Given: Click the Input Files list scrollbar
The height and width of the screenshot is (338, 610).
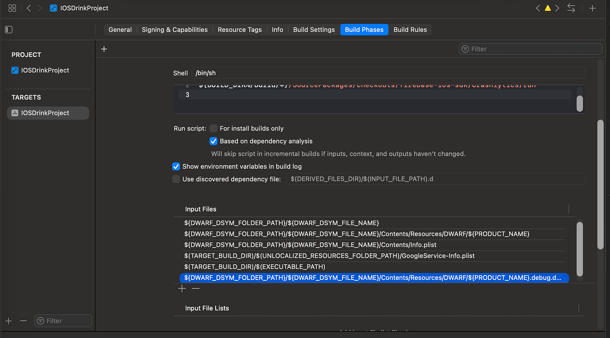Looking at the screenshot, I should click(x=579, y=249).
